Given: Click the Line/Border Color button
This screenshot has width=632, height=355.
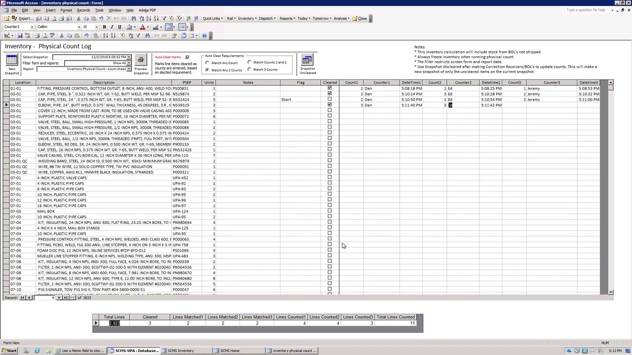Looking at the screenshot, I should tap(156, 27).
